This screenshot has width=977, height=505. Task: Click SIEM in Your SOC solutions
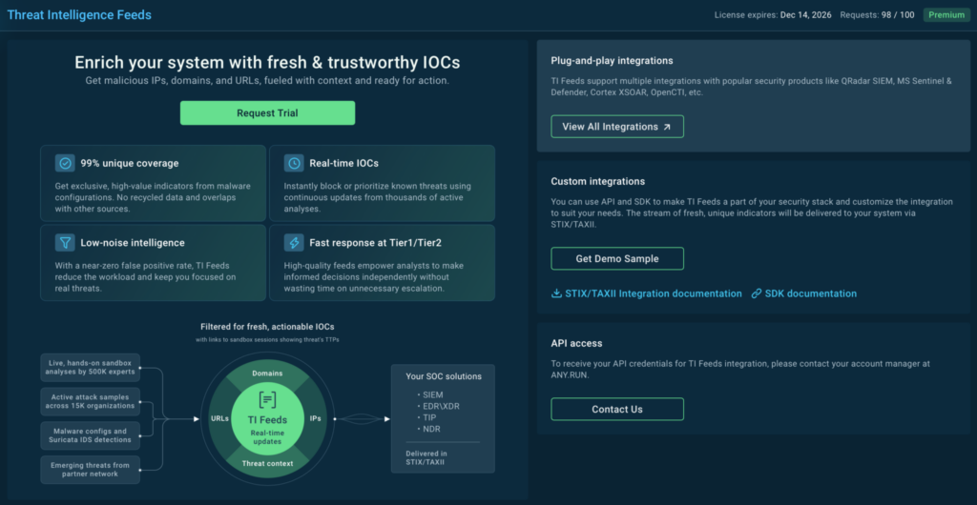point(432,394)
